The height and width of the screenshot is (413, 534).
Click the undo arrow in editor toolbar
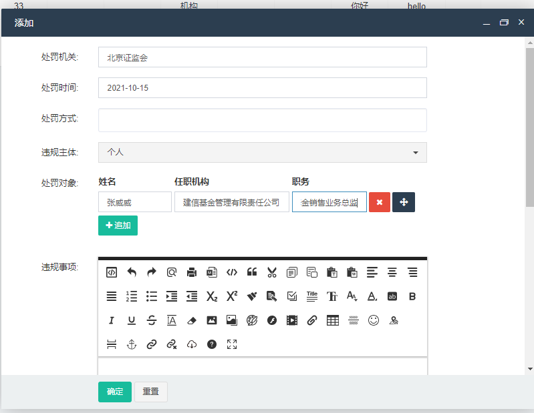click(132, 272)
